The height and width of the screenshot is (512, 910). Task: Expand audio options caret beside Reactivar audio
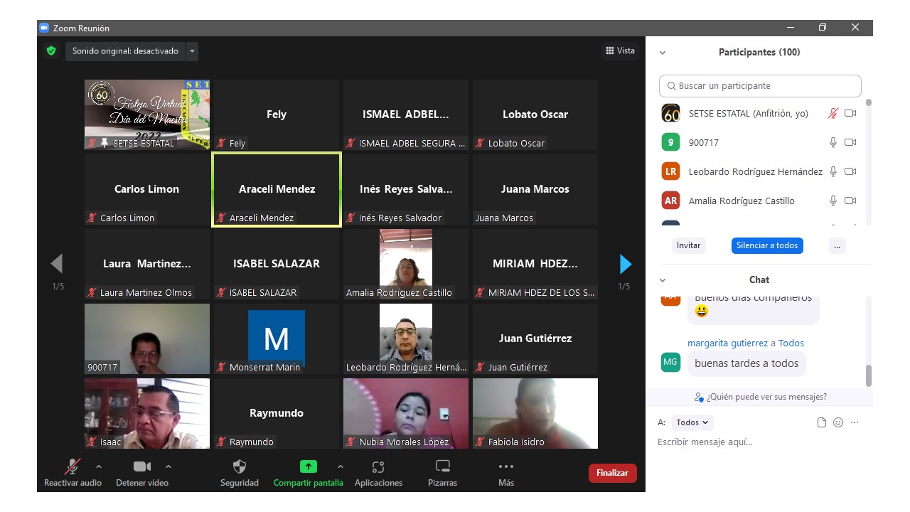[99, 466]
